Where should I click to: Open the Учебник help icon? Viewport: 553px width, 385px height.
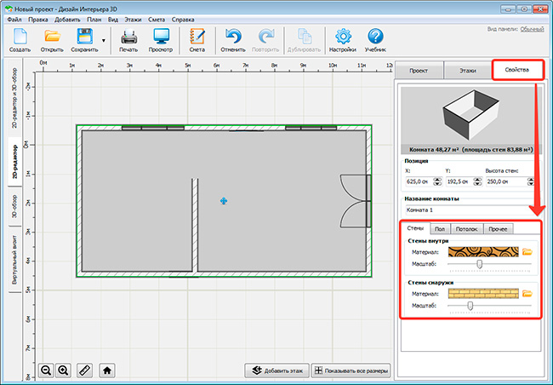(x=375, y=40)
